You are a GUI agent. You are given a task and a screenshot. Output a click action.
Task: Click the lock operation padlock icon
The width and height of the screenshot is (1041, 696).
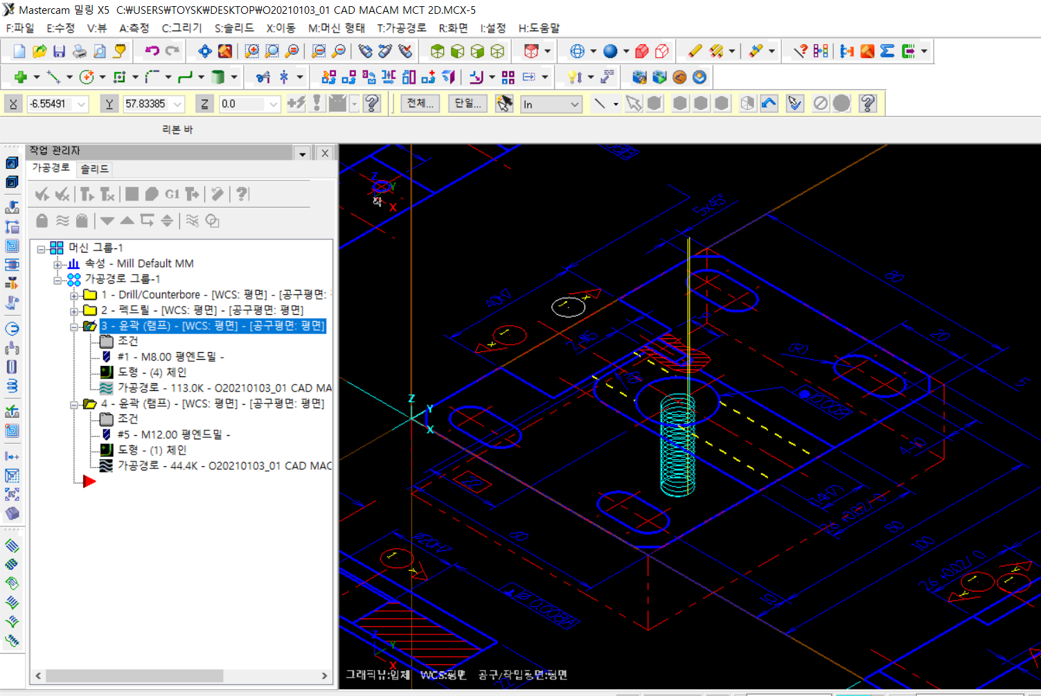tap(42, 221)
